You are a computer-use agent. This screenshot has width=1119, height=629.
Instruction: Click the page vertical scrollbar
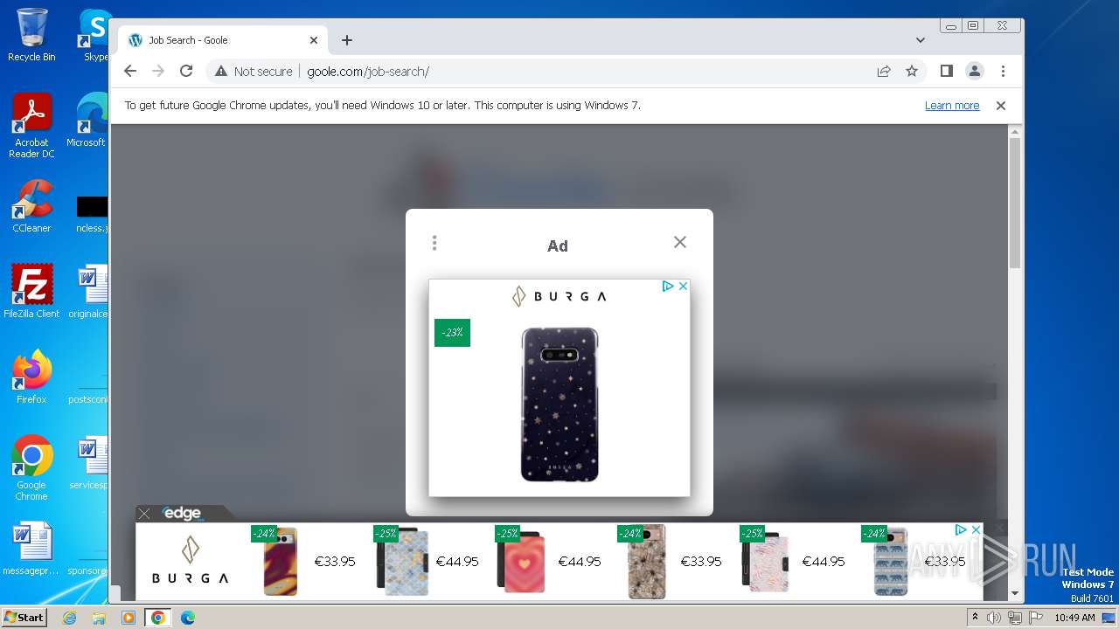(x=1014, y=203)
